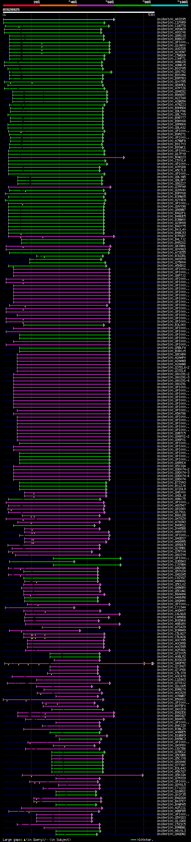This screenshot has height=842, width=191.
Task: Select hit label UniRef100_B8BG37
Action: 171,39
